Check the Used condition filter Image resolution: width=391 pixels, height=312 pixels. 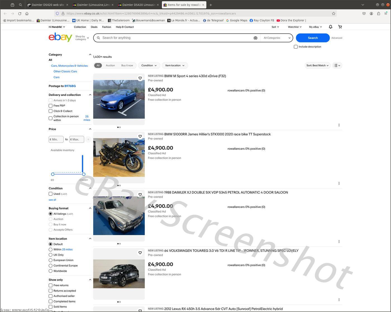[x=51, y=194]
